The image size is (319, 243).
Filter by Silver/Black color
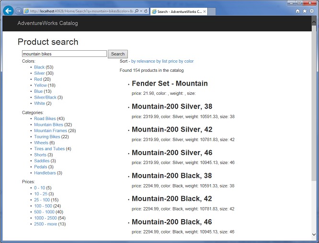point(45,97)
